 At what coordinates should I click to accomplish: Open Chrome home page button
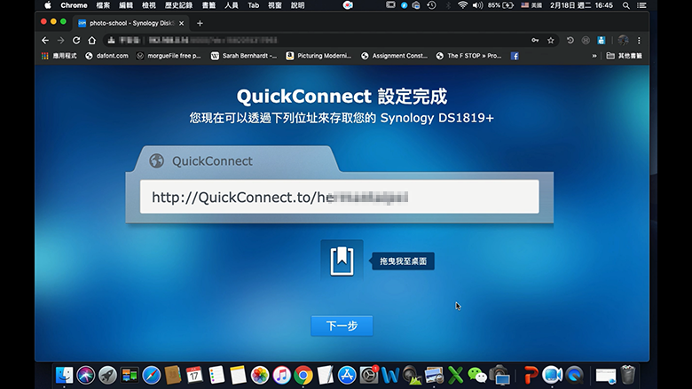(x=91, y=41)
